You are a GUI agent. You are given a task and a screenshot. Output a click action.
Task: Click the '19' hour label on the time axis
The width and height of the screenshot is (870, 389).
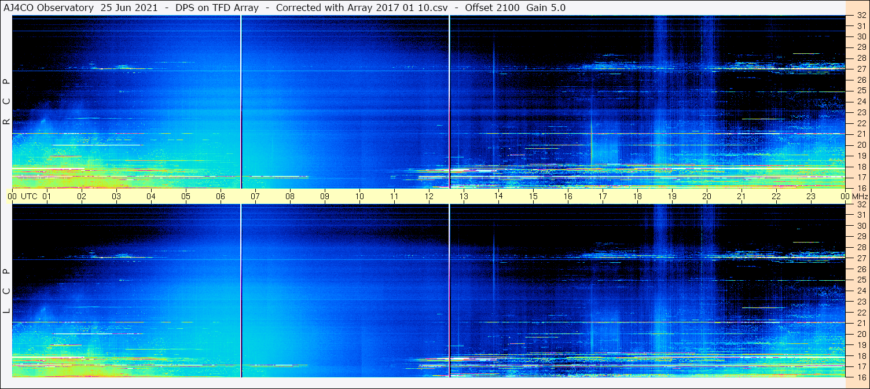point(672,196)
